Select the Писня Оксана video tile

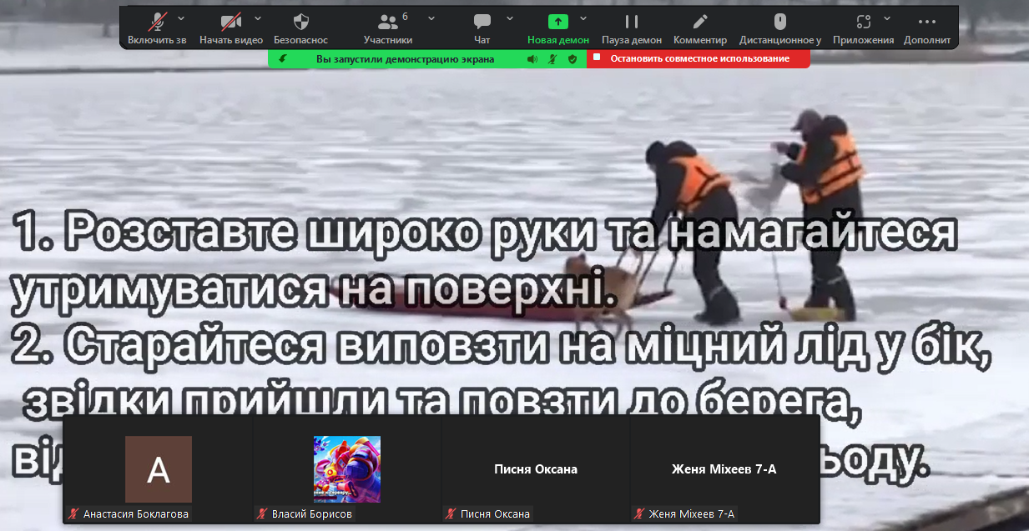pyautogui.click(x=536, y=469)
